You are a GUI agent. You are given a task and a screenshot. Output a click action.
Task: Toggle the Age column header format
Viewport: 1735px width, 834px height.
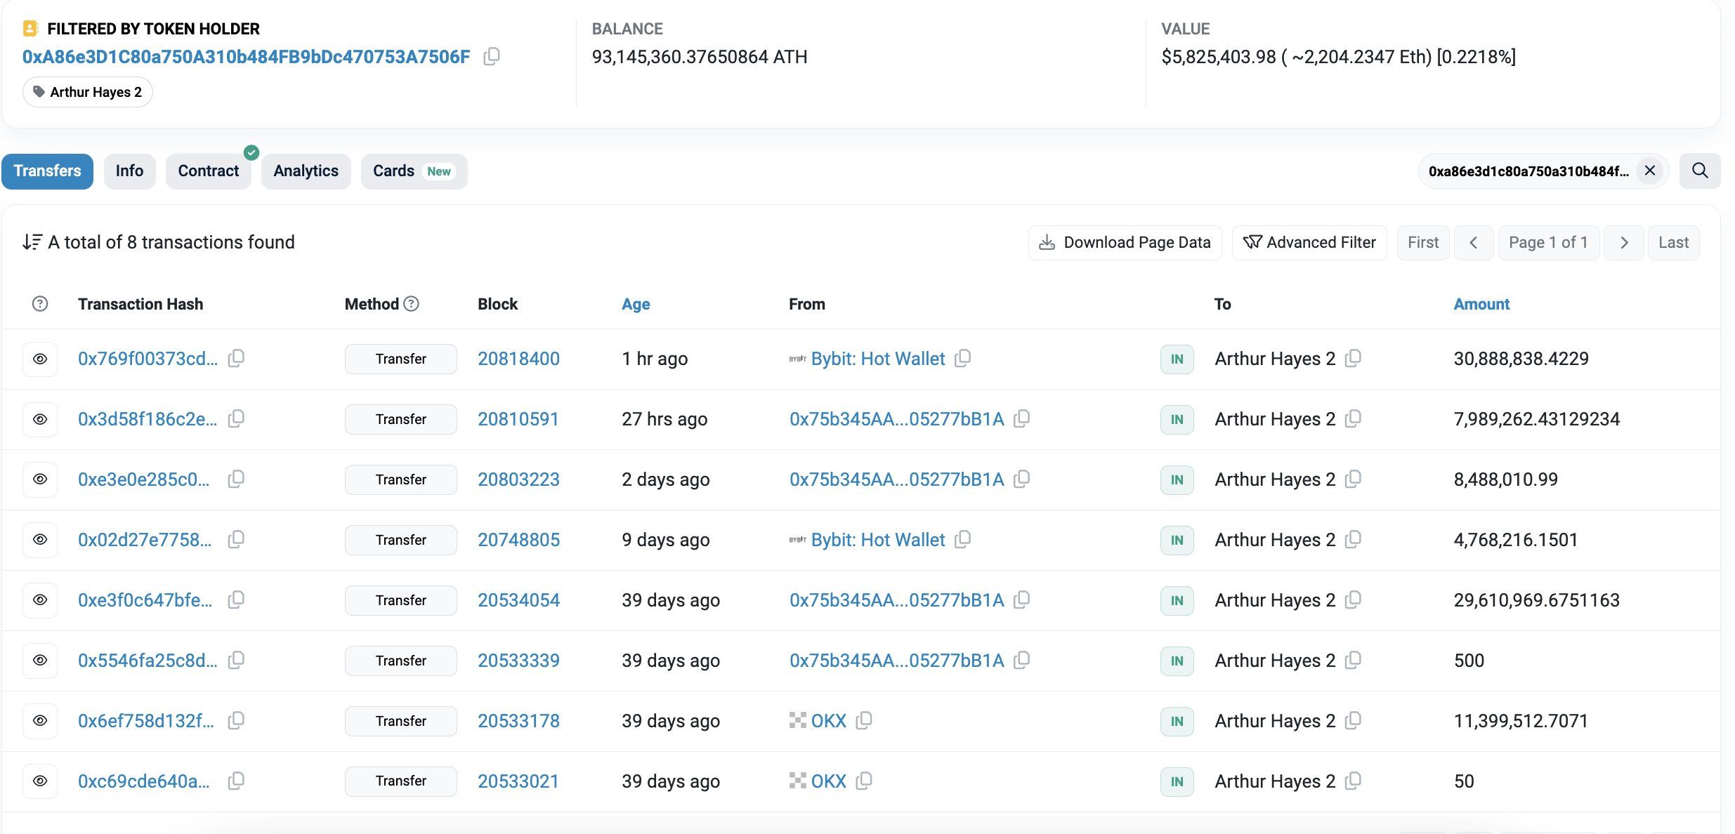(x=636, y=304)
